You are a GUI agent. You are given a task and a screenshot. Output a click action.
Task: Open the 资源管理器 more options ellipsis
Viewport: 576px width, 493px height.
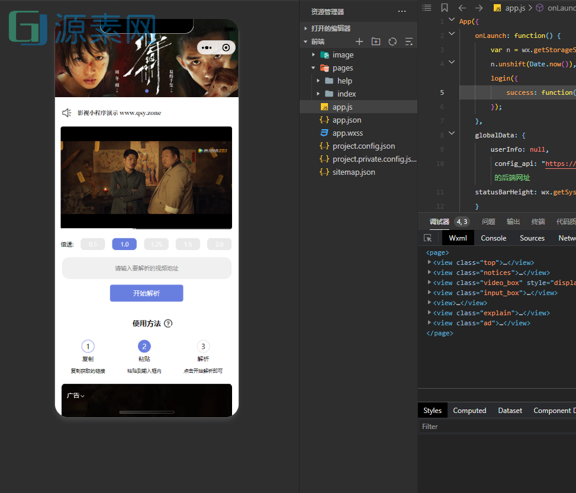pos(402,11)
